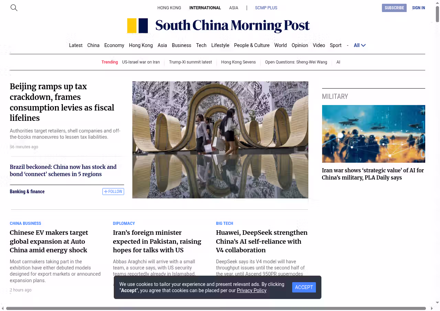Viewport: 440px width, 311px height.
Task: Open the Privacy Policy link
Action: [251, 290]
